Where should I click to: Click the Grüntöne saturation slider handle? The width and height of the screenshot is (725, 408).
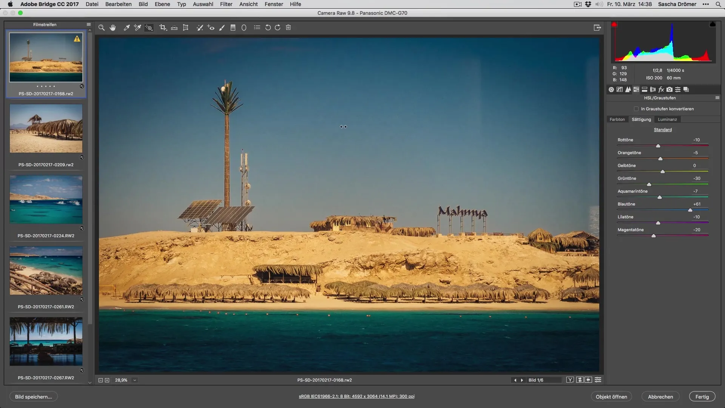tap(649, 184)
